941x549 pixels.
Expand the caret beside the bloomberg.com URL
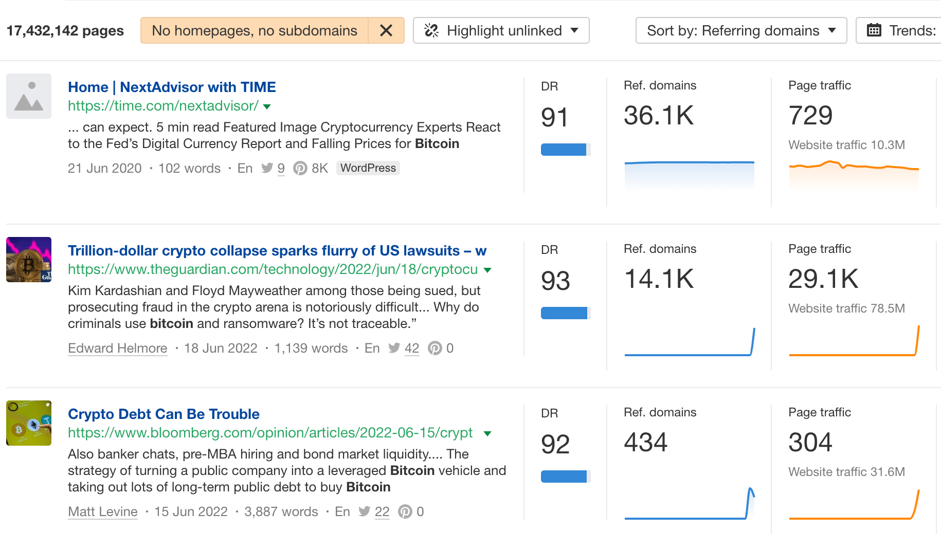[x=487, y=433]
